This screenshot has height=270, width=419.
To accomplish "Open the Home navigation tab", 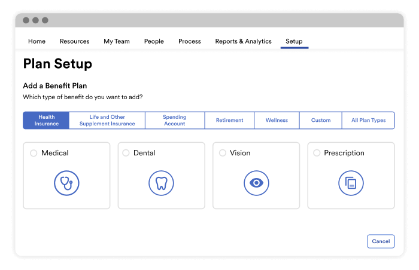I will coord(37,41).
